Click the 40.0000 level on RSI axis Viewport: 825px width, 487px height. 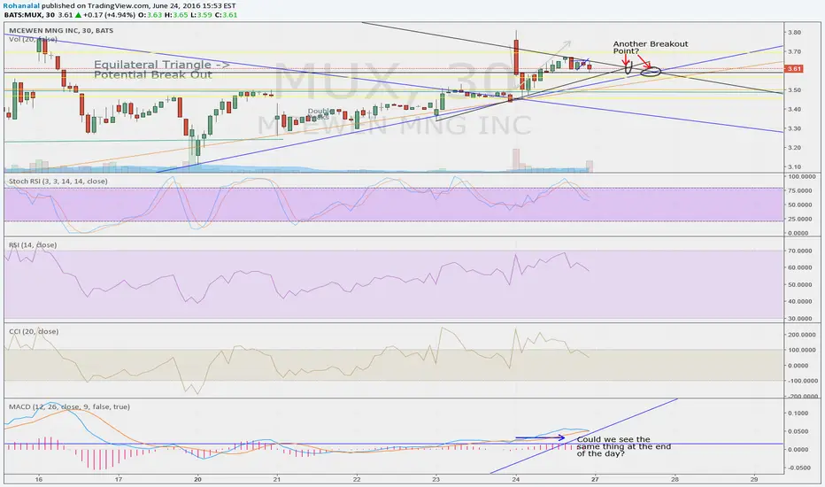(799, 301)
